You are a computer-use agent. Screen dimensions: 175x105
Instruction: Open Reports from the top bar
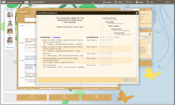[x=107, y=2]
